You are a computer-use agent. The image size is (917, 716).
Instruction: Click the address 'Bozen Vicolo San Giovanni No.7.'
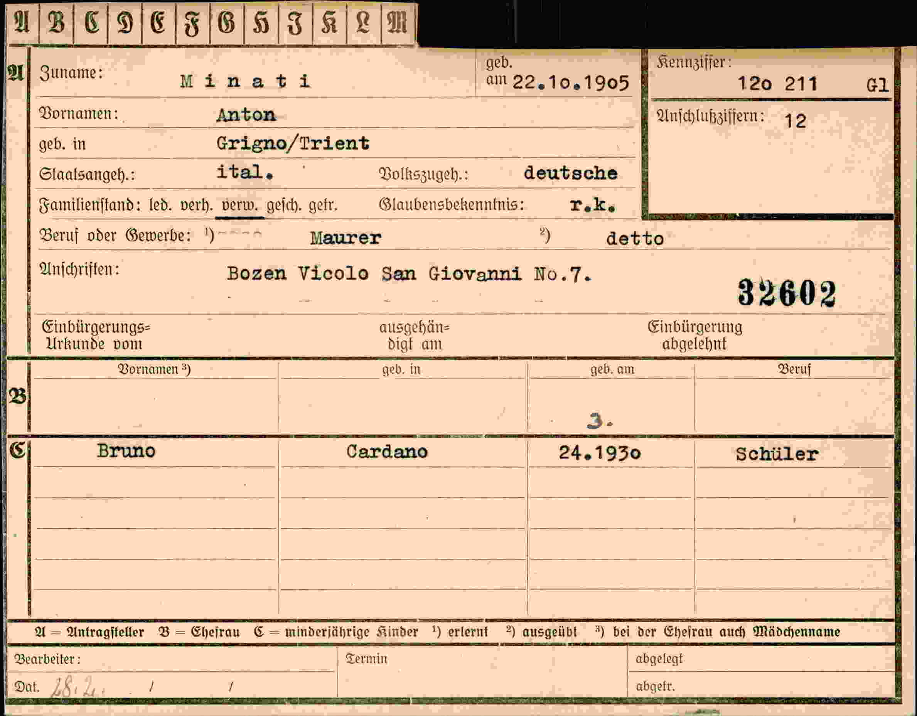[409, 274]
